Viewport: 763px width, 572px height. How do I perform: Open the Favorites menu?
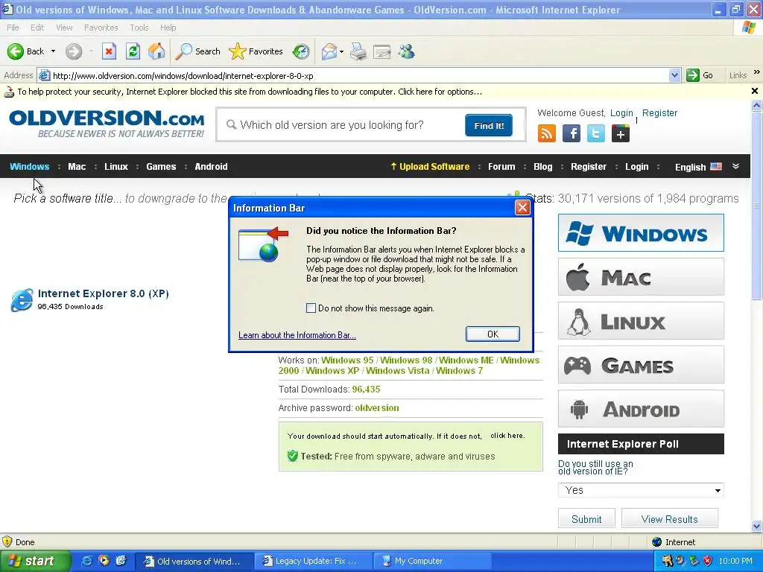point(101,28)
